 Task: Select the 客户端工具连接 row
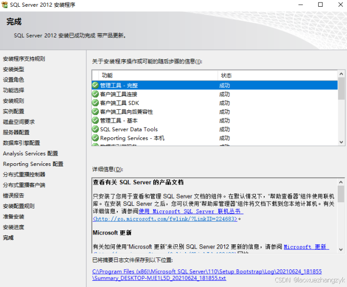pyautogui.click(x=215, y=94)
